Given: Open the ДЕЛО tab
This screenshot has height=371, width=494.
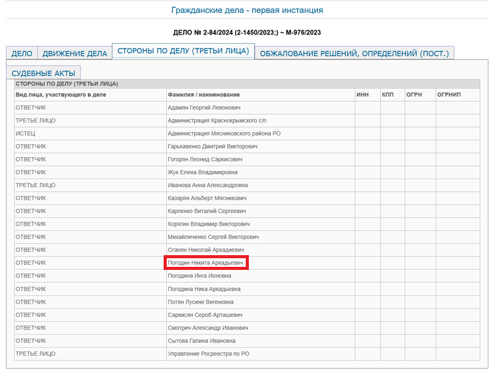Looking at the screenshot, I should point(22,54).
